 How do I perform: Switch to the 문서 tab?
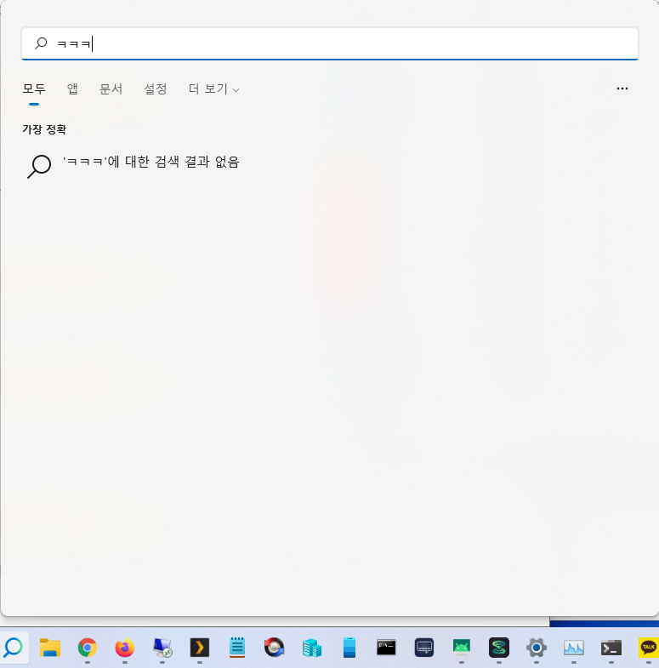[111, 88]
